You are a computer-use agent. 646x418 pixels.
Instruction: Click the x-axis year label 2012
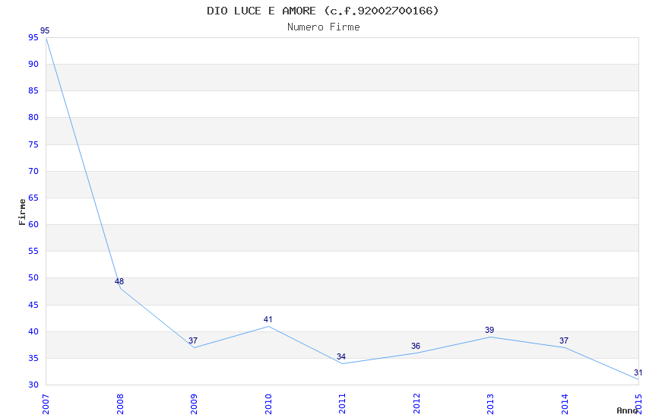coord(416,404)
